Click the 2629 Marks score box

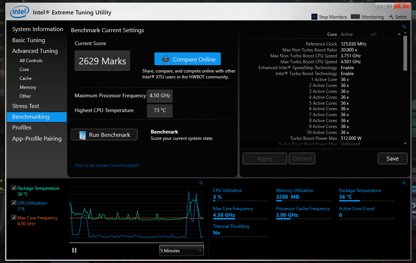coord(102,61)
